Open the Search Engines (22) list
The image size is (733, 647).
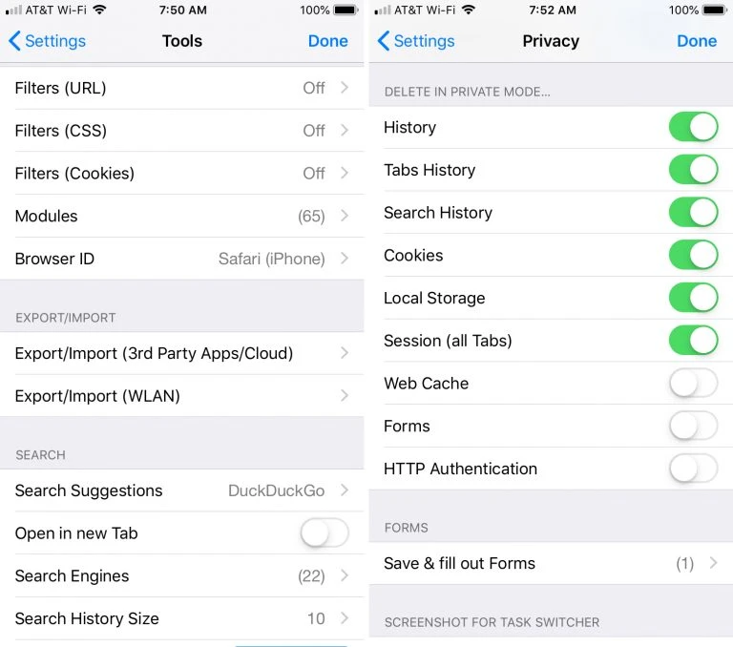tap(182, 576)
